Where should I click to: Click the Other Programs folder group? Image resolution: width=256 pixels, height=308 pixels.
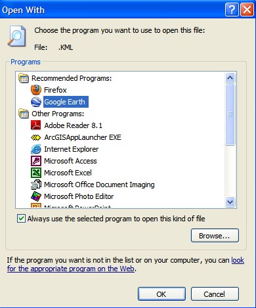click(x=51, y=114)
